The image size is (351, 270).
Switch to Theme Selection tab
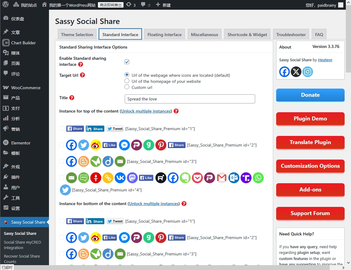(x=77, y=34)
